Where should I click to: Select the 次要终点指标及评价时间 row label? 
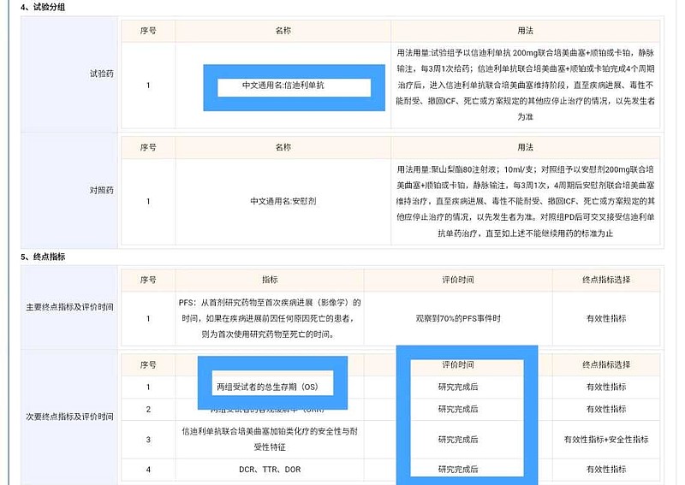pos(70,417)
